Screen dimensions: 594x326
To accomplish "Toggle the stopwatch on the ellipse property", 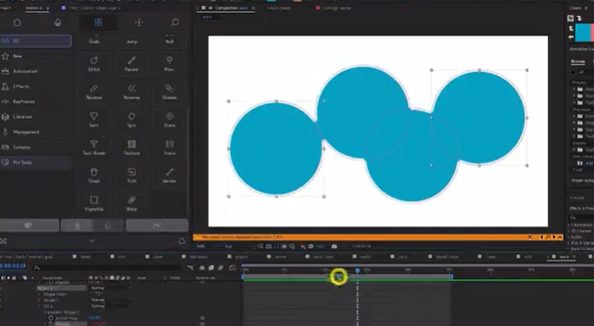I will [51, 318].
